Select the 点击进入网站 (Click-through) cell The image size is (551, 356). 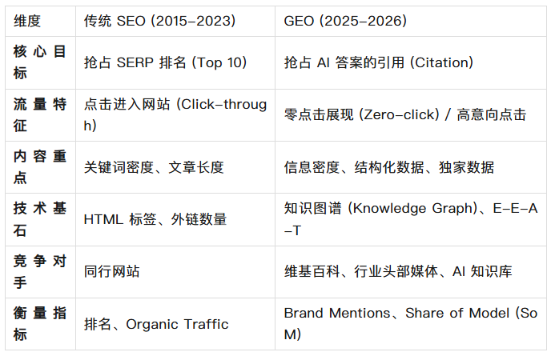click(x=175, y=114)
